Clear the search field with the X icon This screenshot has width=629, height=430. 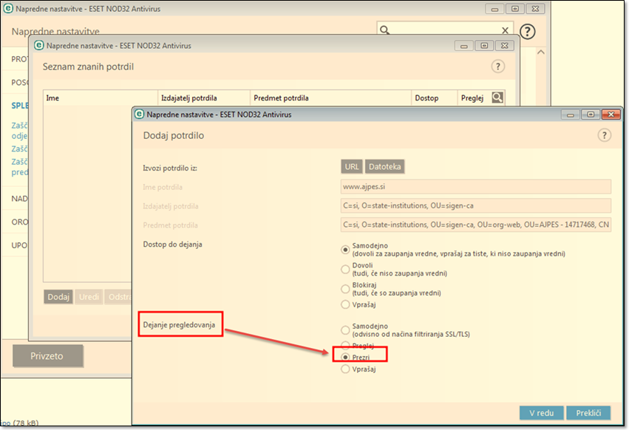point(505,30)
